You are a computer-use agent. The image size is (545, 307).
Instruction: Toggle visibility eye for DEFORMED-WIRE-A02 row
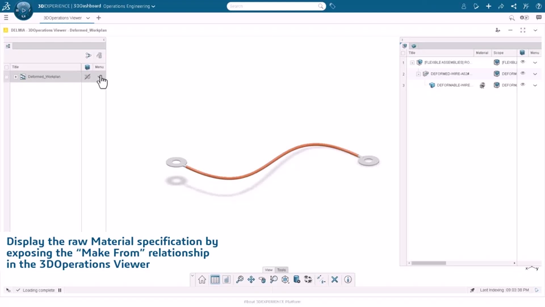(523, 73)
